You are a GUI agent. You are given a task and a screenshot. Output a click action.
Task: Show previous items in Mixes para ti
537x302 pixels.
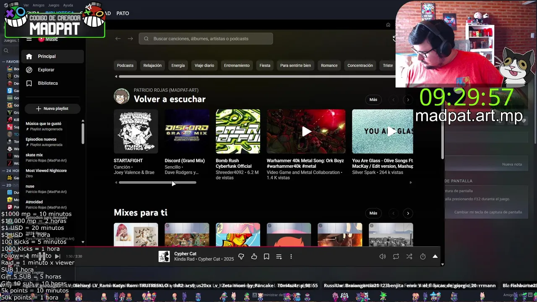point(394,213)
